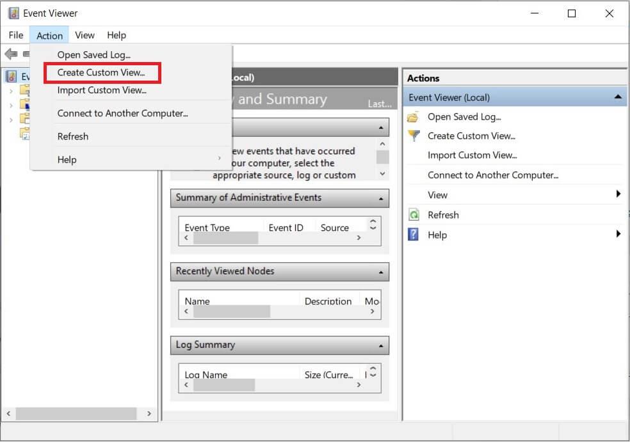The width and height of the screenshot is (630, 442).
Task: Collapse the Log Summary section
Action: click(381, 345)
